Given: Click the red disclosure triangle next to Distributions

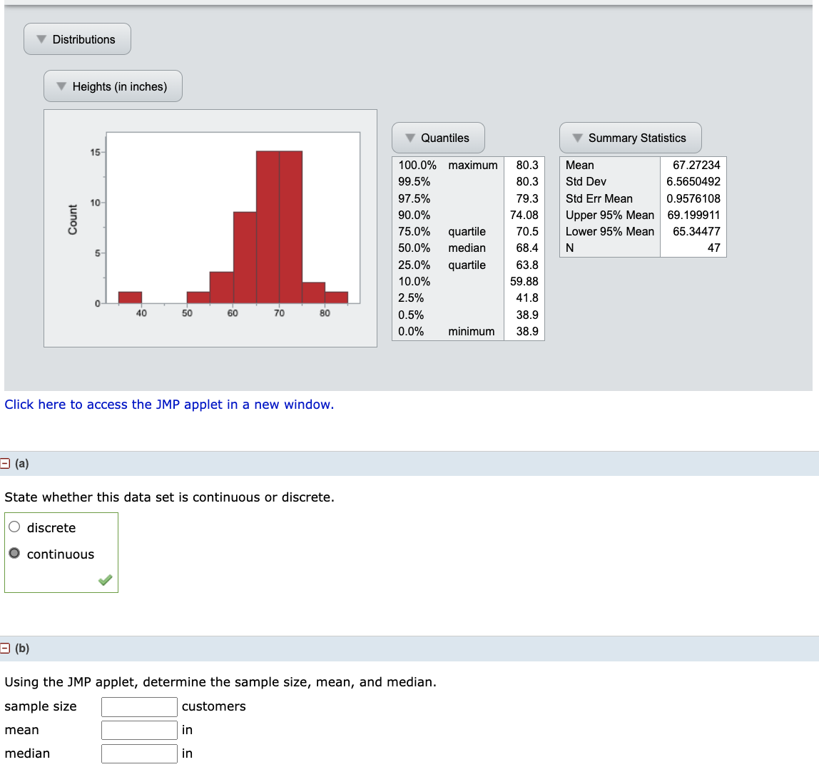Looking at the screenshot, I should pos(41,39).
